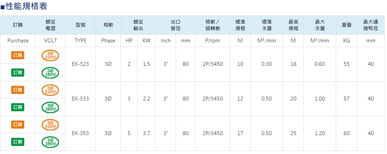Click the 1.00 maximum flow value
387x154 pixels.
coord(320,99)
